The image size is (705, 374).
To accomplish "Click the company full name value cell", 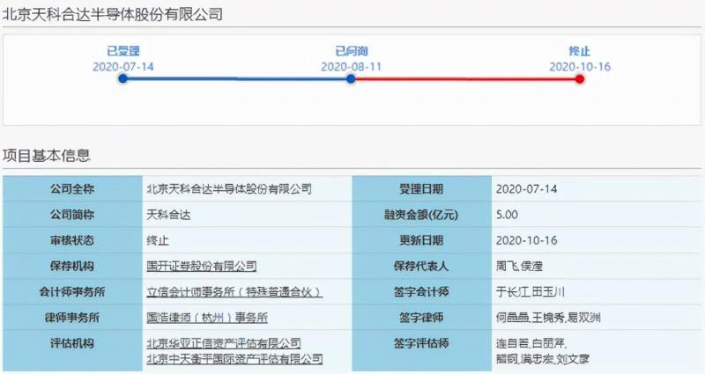I will (x=247, y=188).
